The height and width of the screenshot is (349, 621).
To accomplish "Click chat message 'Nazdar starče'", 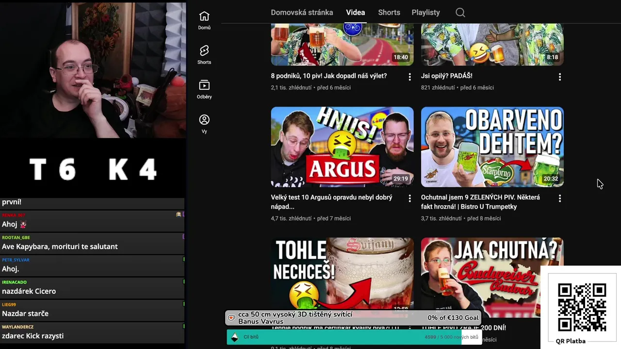I will [25, 313].
